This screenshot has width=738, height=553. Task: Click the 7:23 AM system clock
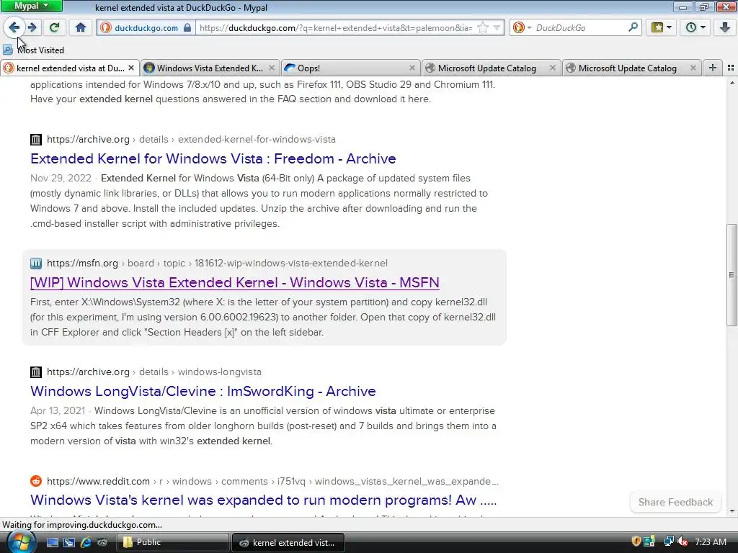[x=710, y=542]
